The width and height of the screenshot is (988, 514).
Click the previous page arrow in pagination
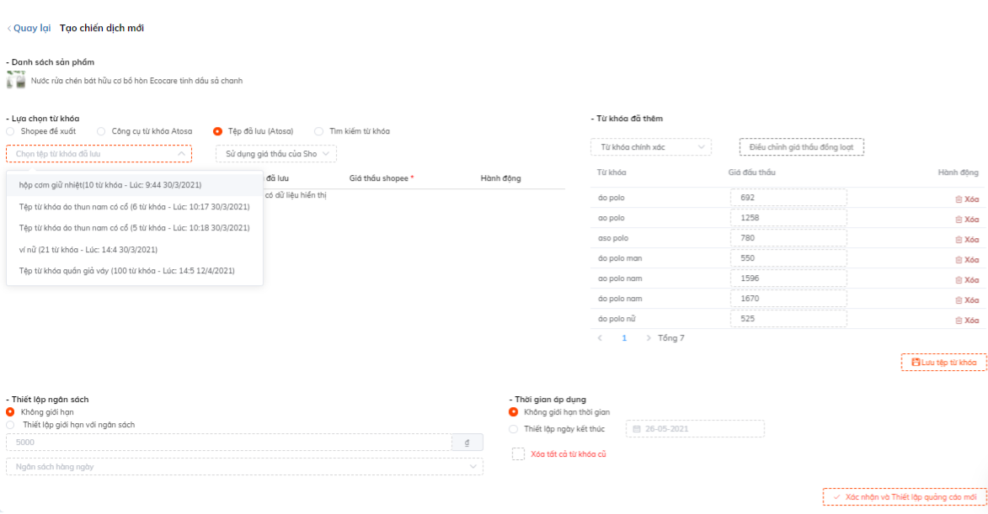[x=600, y=338]
